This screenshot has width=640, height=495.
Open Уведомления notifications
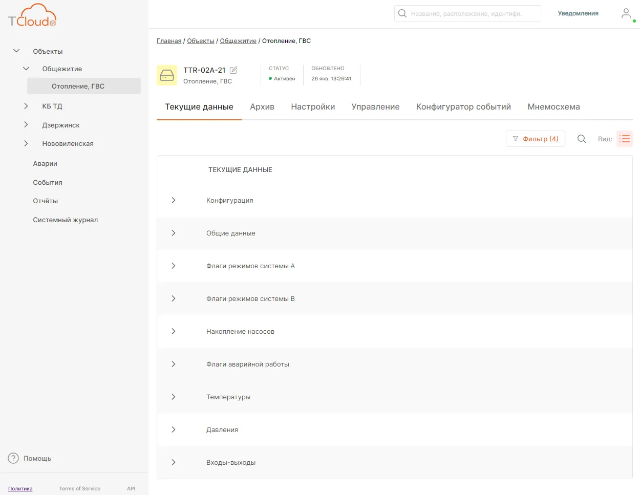578,13
